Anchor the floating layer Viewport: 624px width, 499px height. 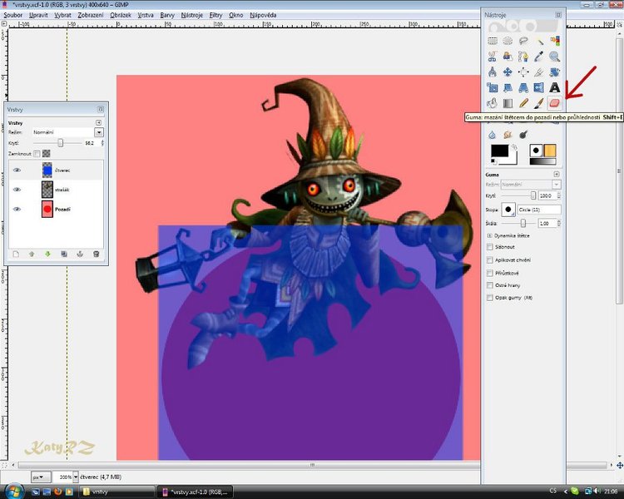[x=80, y=254]
